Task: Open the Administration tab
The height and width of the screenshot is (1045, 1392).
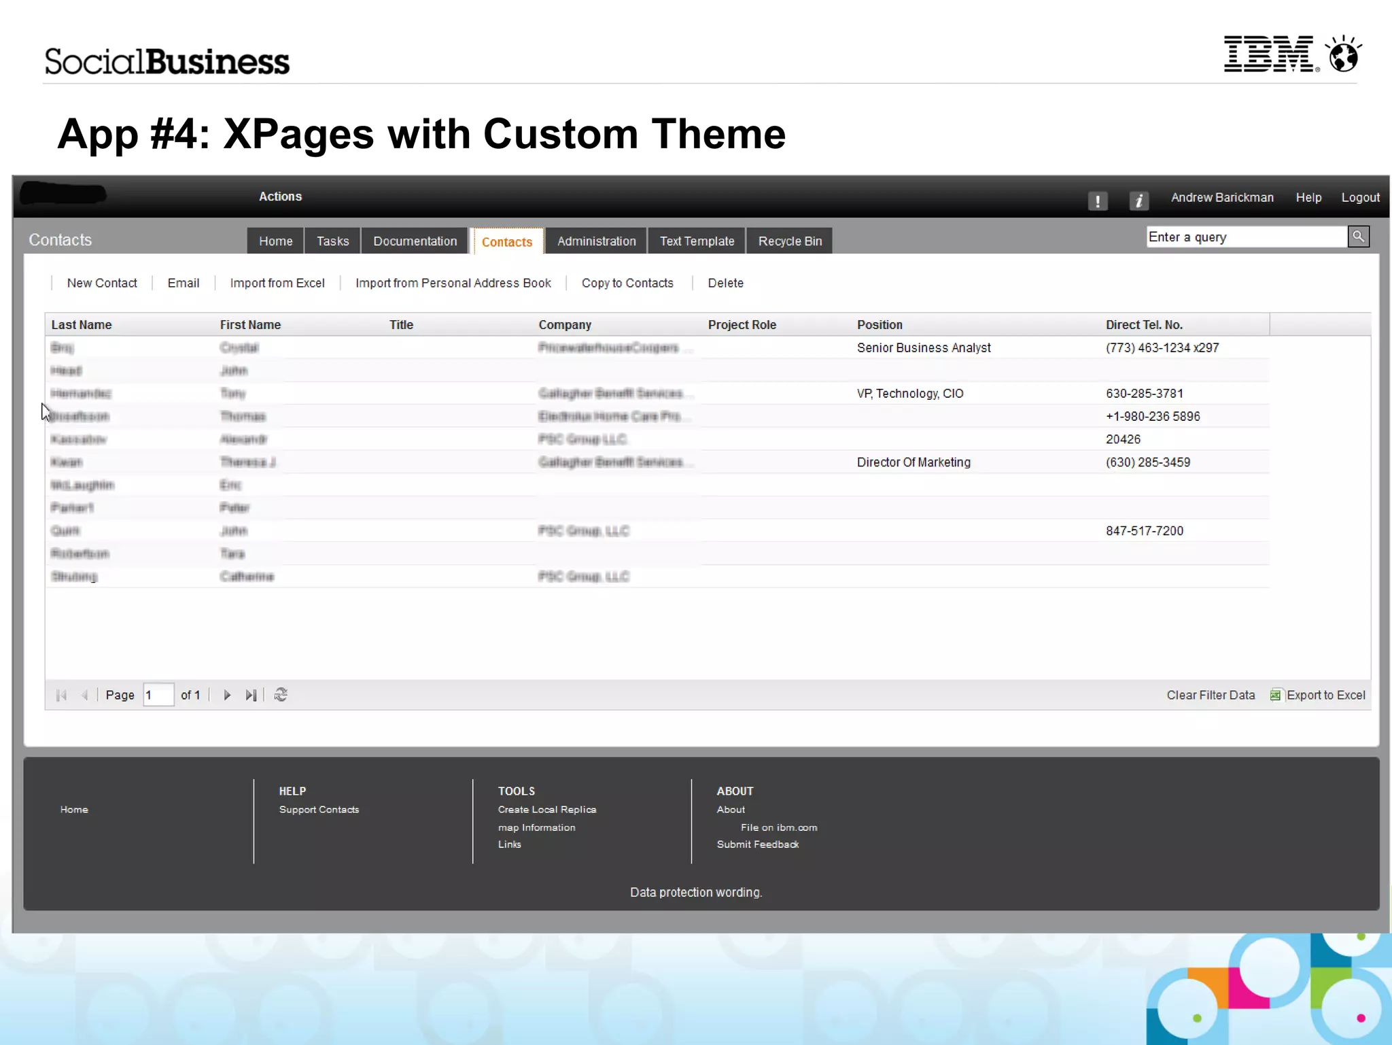Action: (x=596, y=241)
